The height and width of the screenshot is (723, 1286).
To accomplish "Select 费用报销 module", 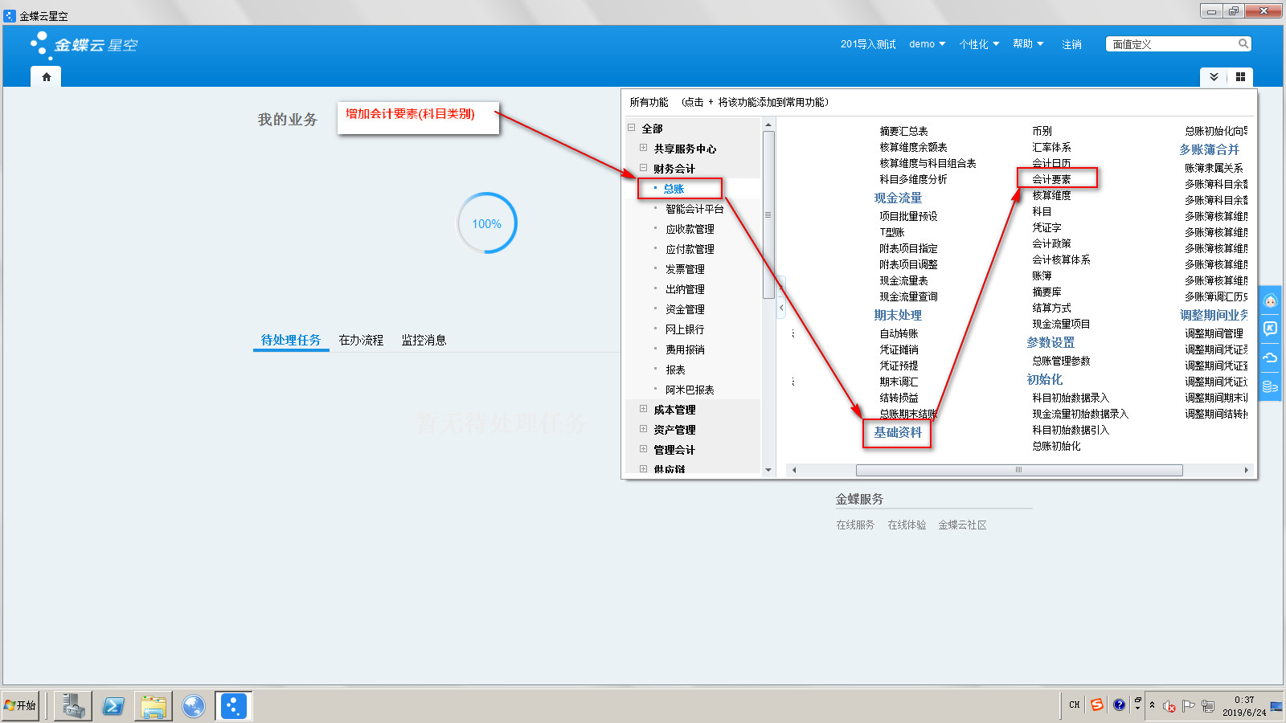I will click(685, 349).
